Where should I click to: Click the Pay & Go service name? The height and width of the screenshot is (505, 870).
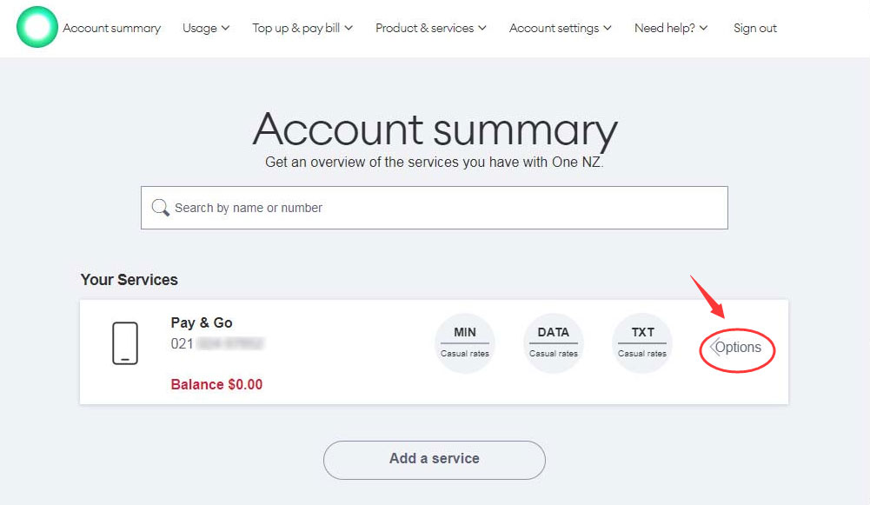[x=202, y=323]
